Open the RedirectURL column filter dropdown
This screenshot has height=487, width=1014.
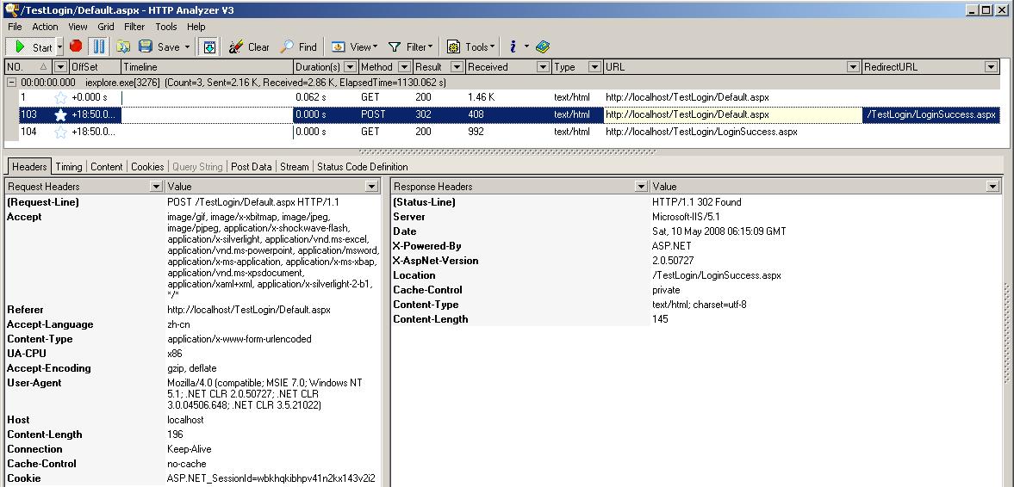pos(992,66)
